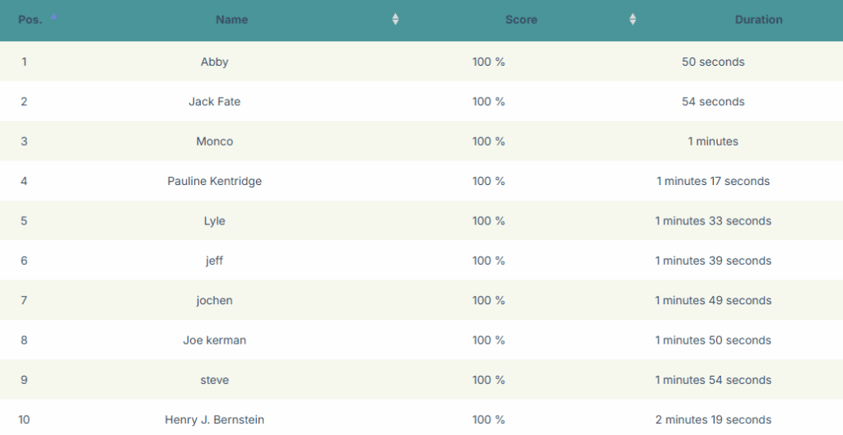This screenshot has width=843, height=435.
Task: Click the jeff row name
Action: 215,261
